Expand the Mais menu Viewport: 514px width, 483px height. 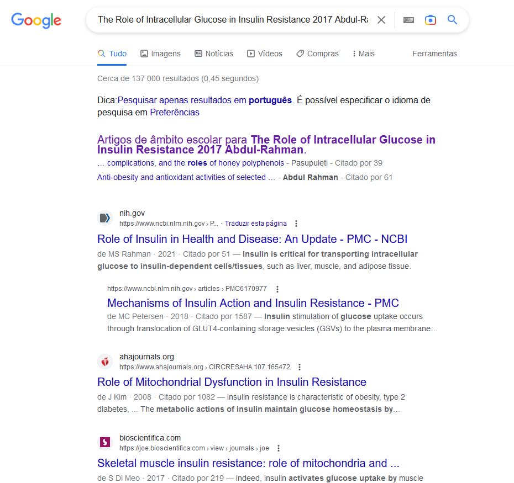(363, 54)
